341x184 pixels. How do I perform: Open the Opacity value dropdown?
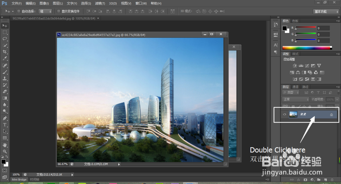click(337, 99)
